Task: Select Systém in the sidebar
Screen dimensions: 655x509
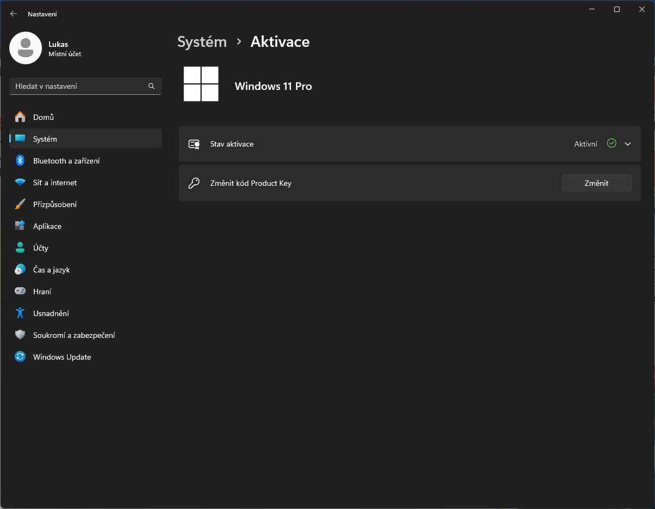Action: tap(45, 139)
